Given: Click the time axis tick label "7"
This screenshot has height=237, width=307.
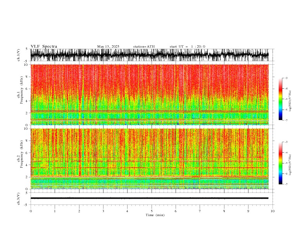Looking at the screenshot, I should tap(200, 211).
